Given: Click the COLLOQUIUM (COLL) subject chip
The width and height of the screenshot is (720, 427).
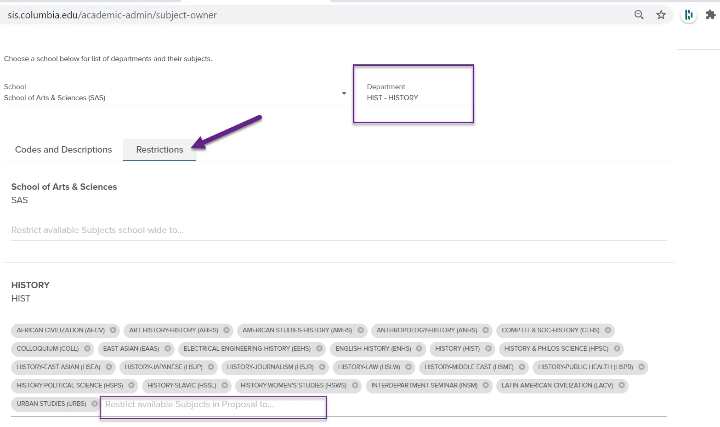Looking at the screenshot, I should 48,348.
